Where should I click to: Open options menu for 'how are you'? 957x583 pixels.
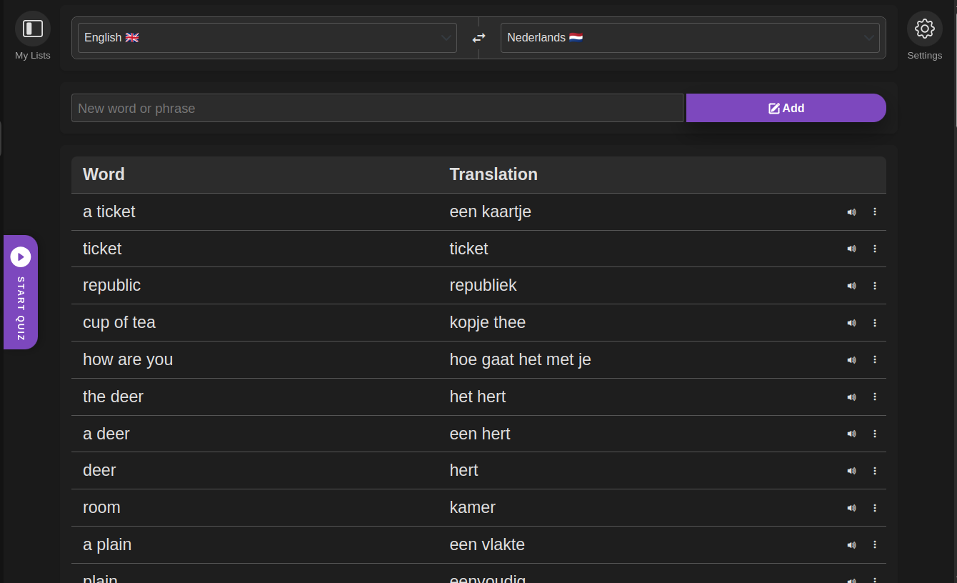875,360
